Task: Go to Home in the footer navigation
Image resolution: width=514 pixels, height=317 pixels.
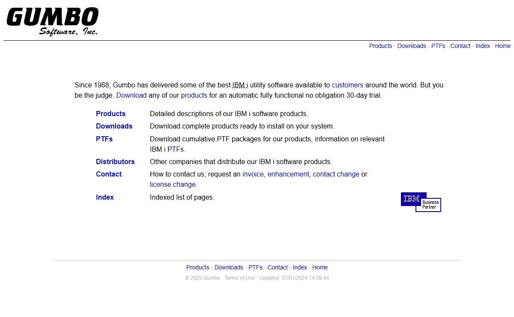Action: click(320, 267)
